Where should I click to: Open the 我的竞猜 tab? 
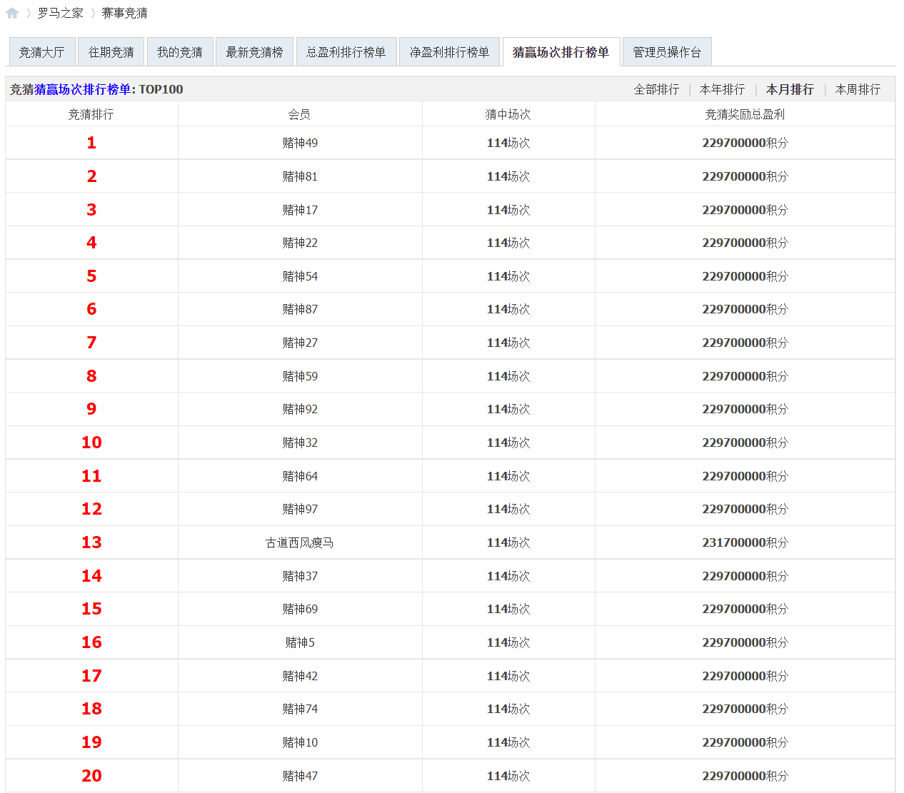point(179,52)
